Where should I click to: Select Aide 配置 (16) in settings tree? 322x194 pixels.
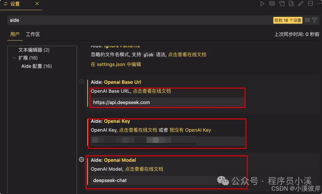coord(36,66)
